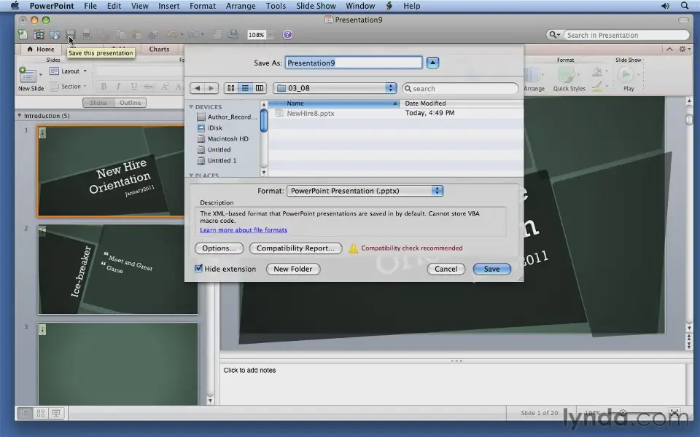Open the zoom 108% toolbar dropdown
700x437 pixels.
271,35
